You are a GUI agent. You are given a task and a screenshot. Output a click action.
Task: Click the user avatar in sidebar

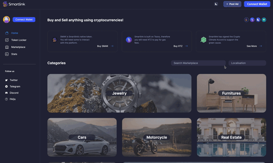point(6,19)
